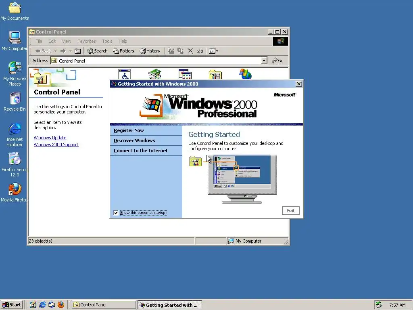Image resolution: width=413 pixels, height=310 pixels.
Task: Select the Add/Remove Programs icon
Action: pos(185,74)
